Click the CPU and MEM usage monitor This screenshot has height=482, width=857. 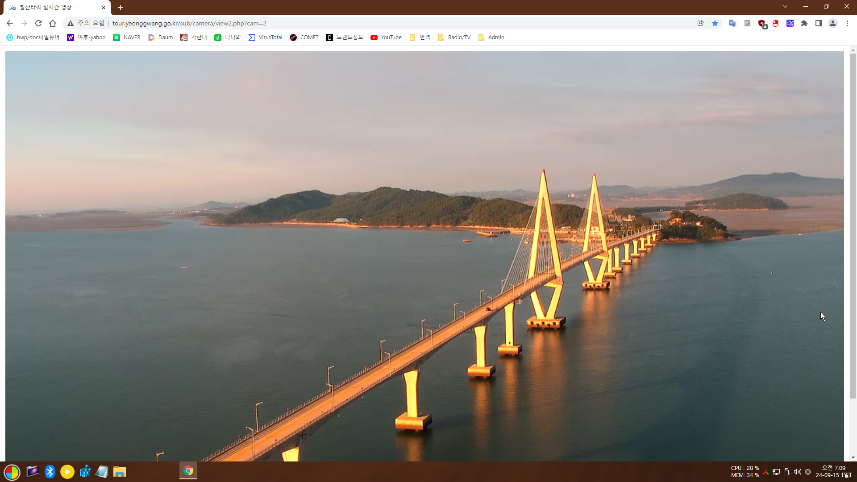click(745, 472)
